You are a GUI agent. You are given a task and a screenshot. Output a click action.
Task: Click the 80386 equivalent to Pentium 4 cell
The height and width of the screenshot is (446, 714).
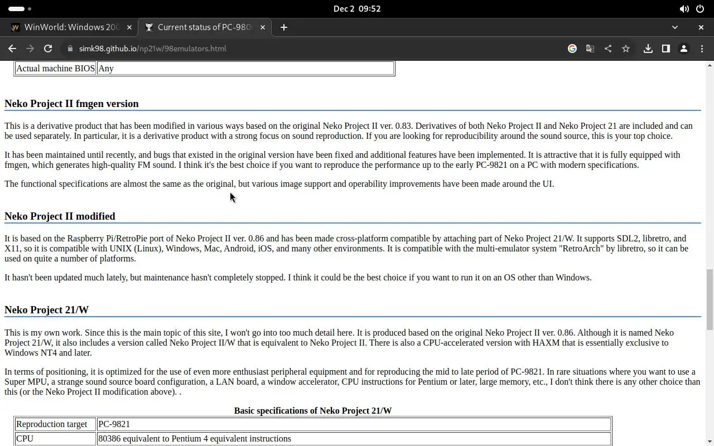click(x=354, y=439)
